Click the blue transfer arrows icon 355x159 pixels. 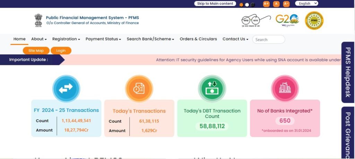pyautogui.click(x=66, y=88)
